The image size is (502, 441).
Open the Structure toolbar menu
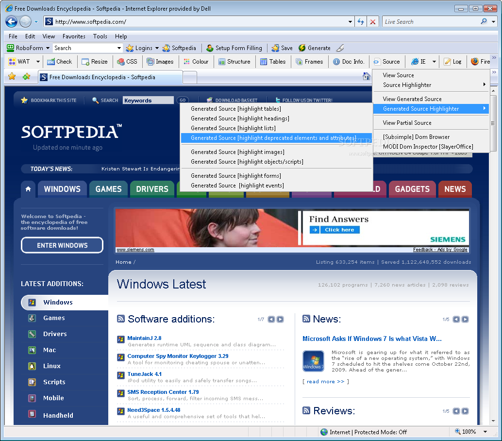click(234, 62)
